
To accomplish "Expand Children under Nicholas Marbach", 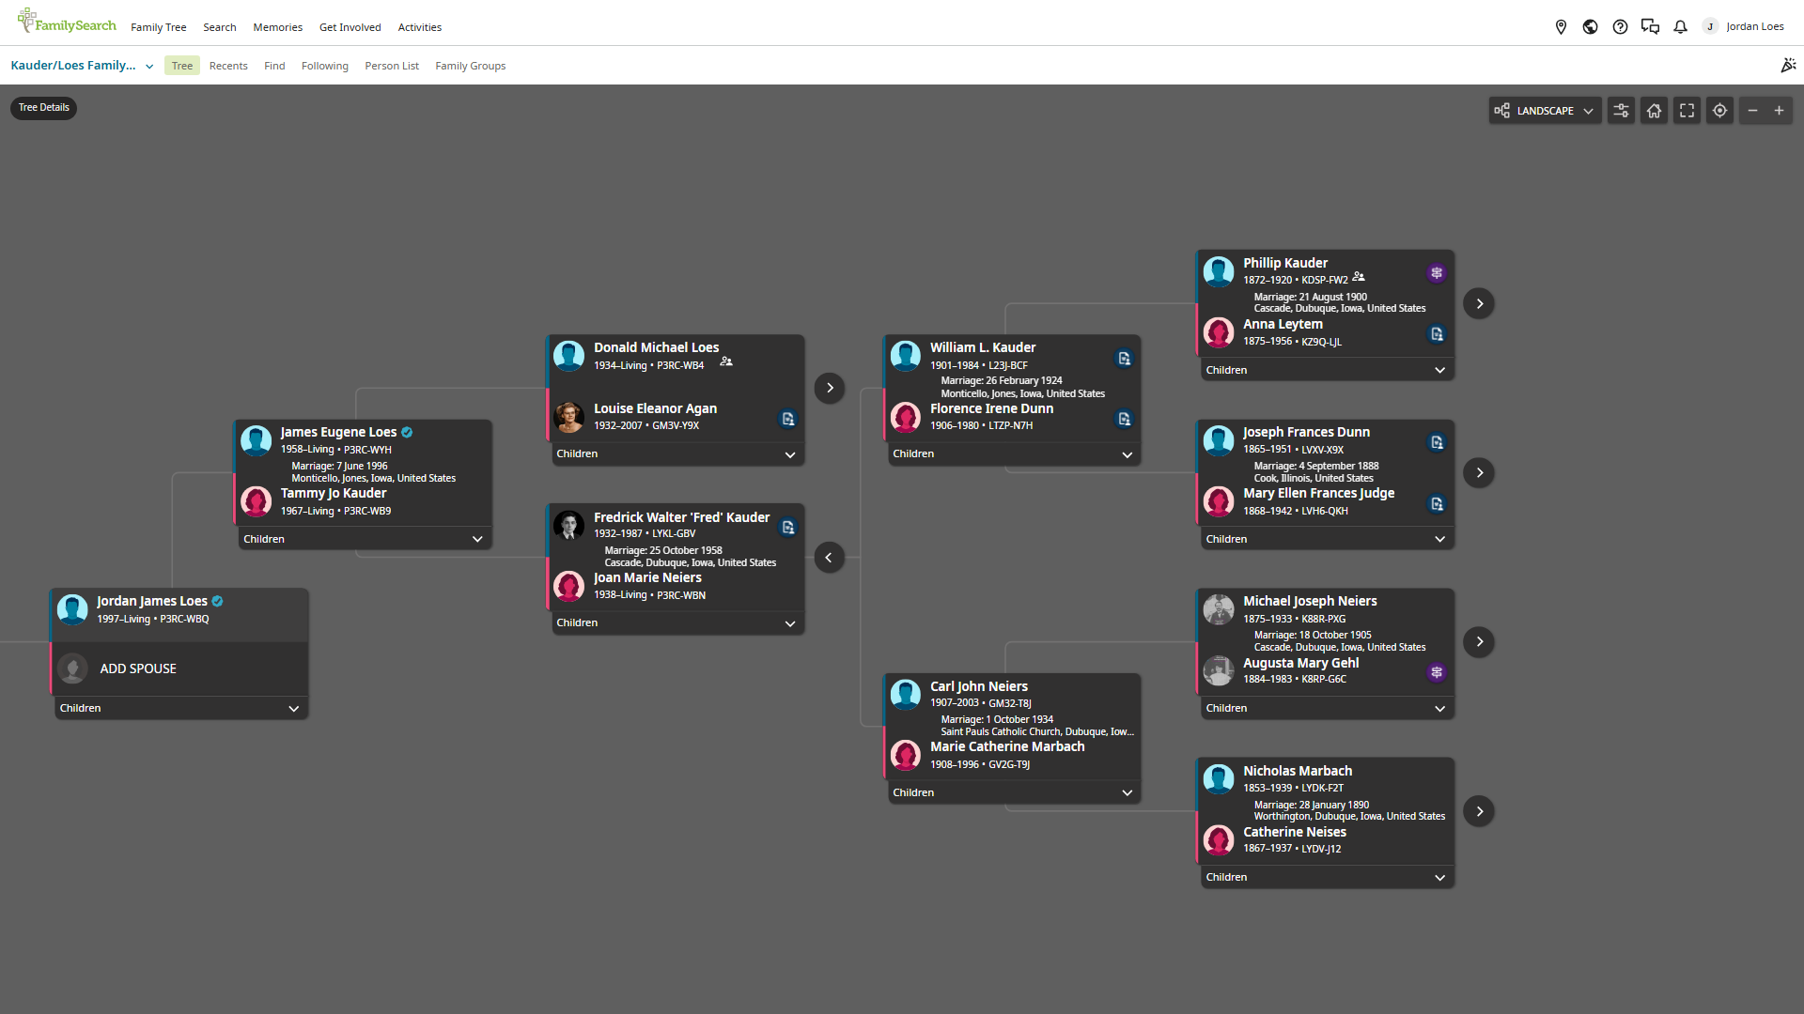I will pos(1326,877).
